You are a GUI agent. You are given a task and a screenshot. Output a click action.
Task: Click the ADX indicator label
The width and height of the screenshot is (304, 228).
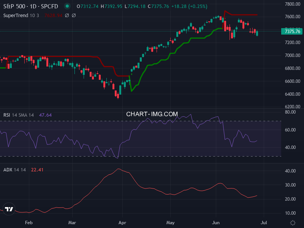point(8,170)
